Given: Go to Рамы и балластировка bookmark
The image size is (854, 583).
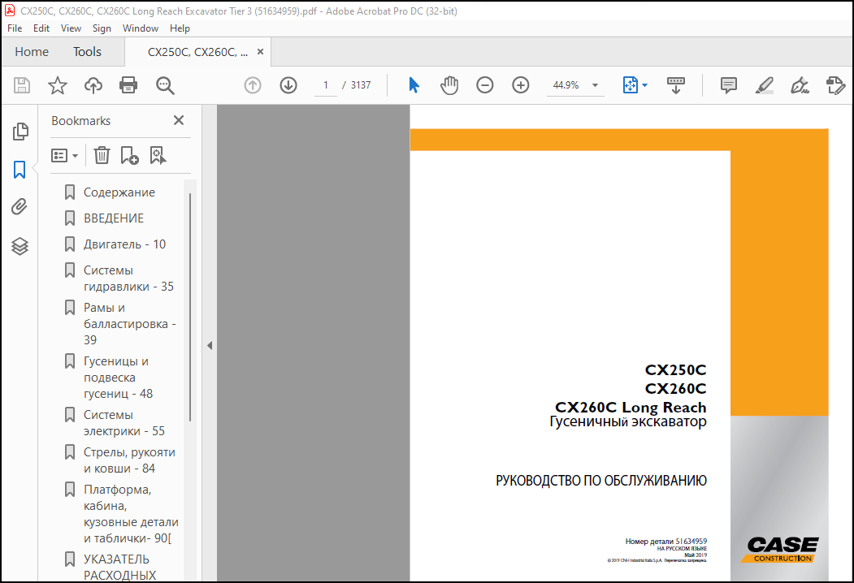Looking at the screenshot, I should (130, 324).
